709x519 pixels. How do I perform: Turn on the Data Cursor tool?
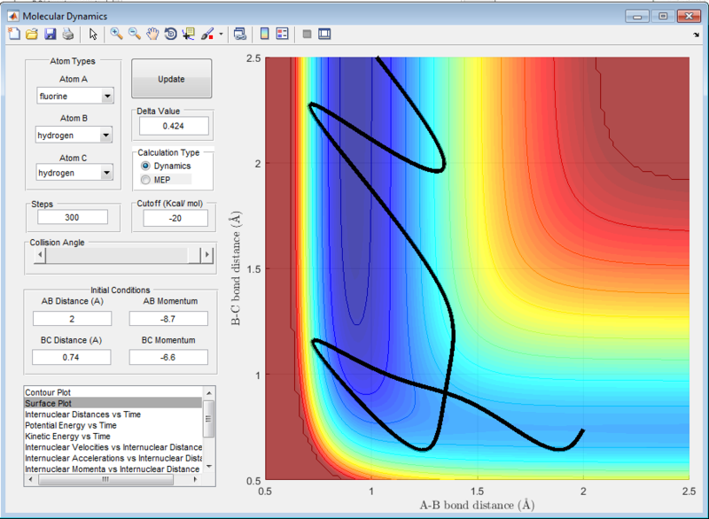(x=187, y=34)
